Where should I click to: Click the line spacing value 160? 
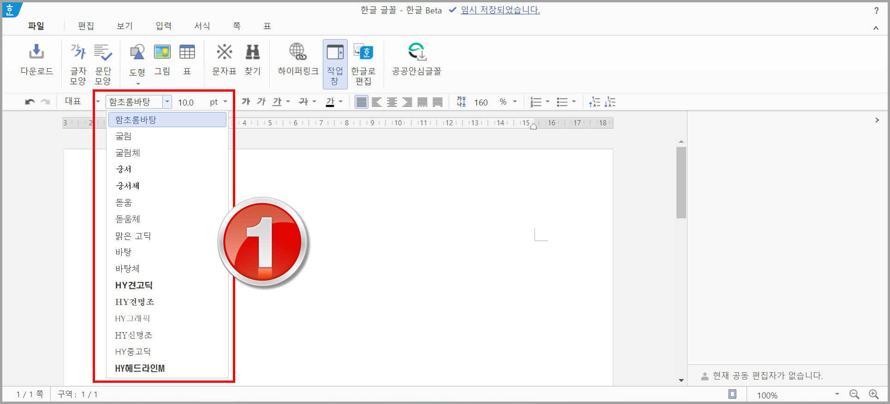point(481,102)
